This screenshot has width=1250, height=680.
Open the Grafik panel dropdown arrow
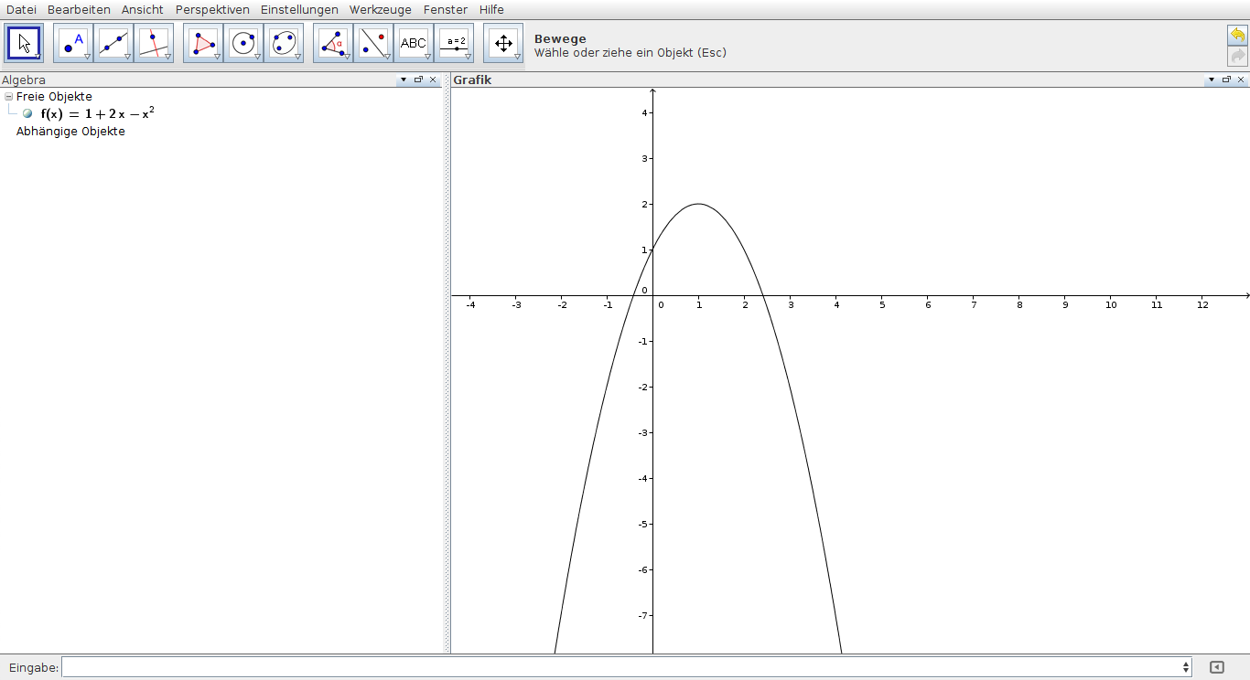tap(1212, 80)
